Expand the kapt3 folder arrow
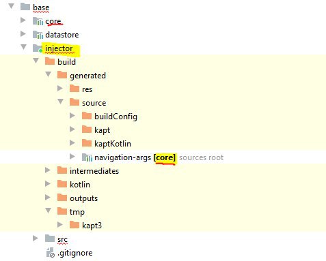 point(60,225)
